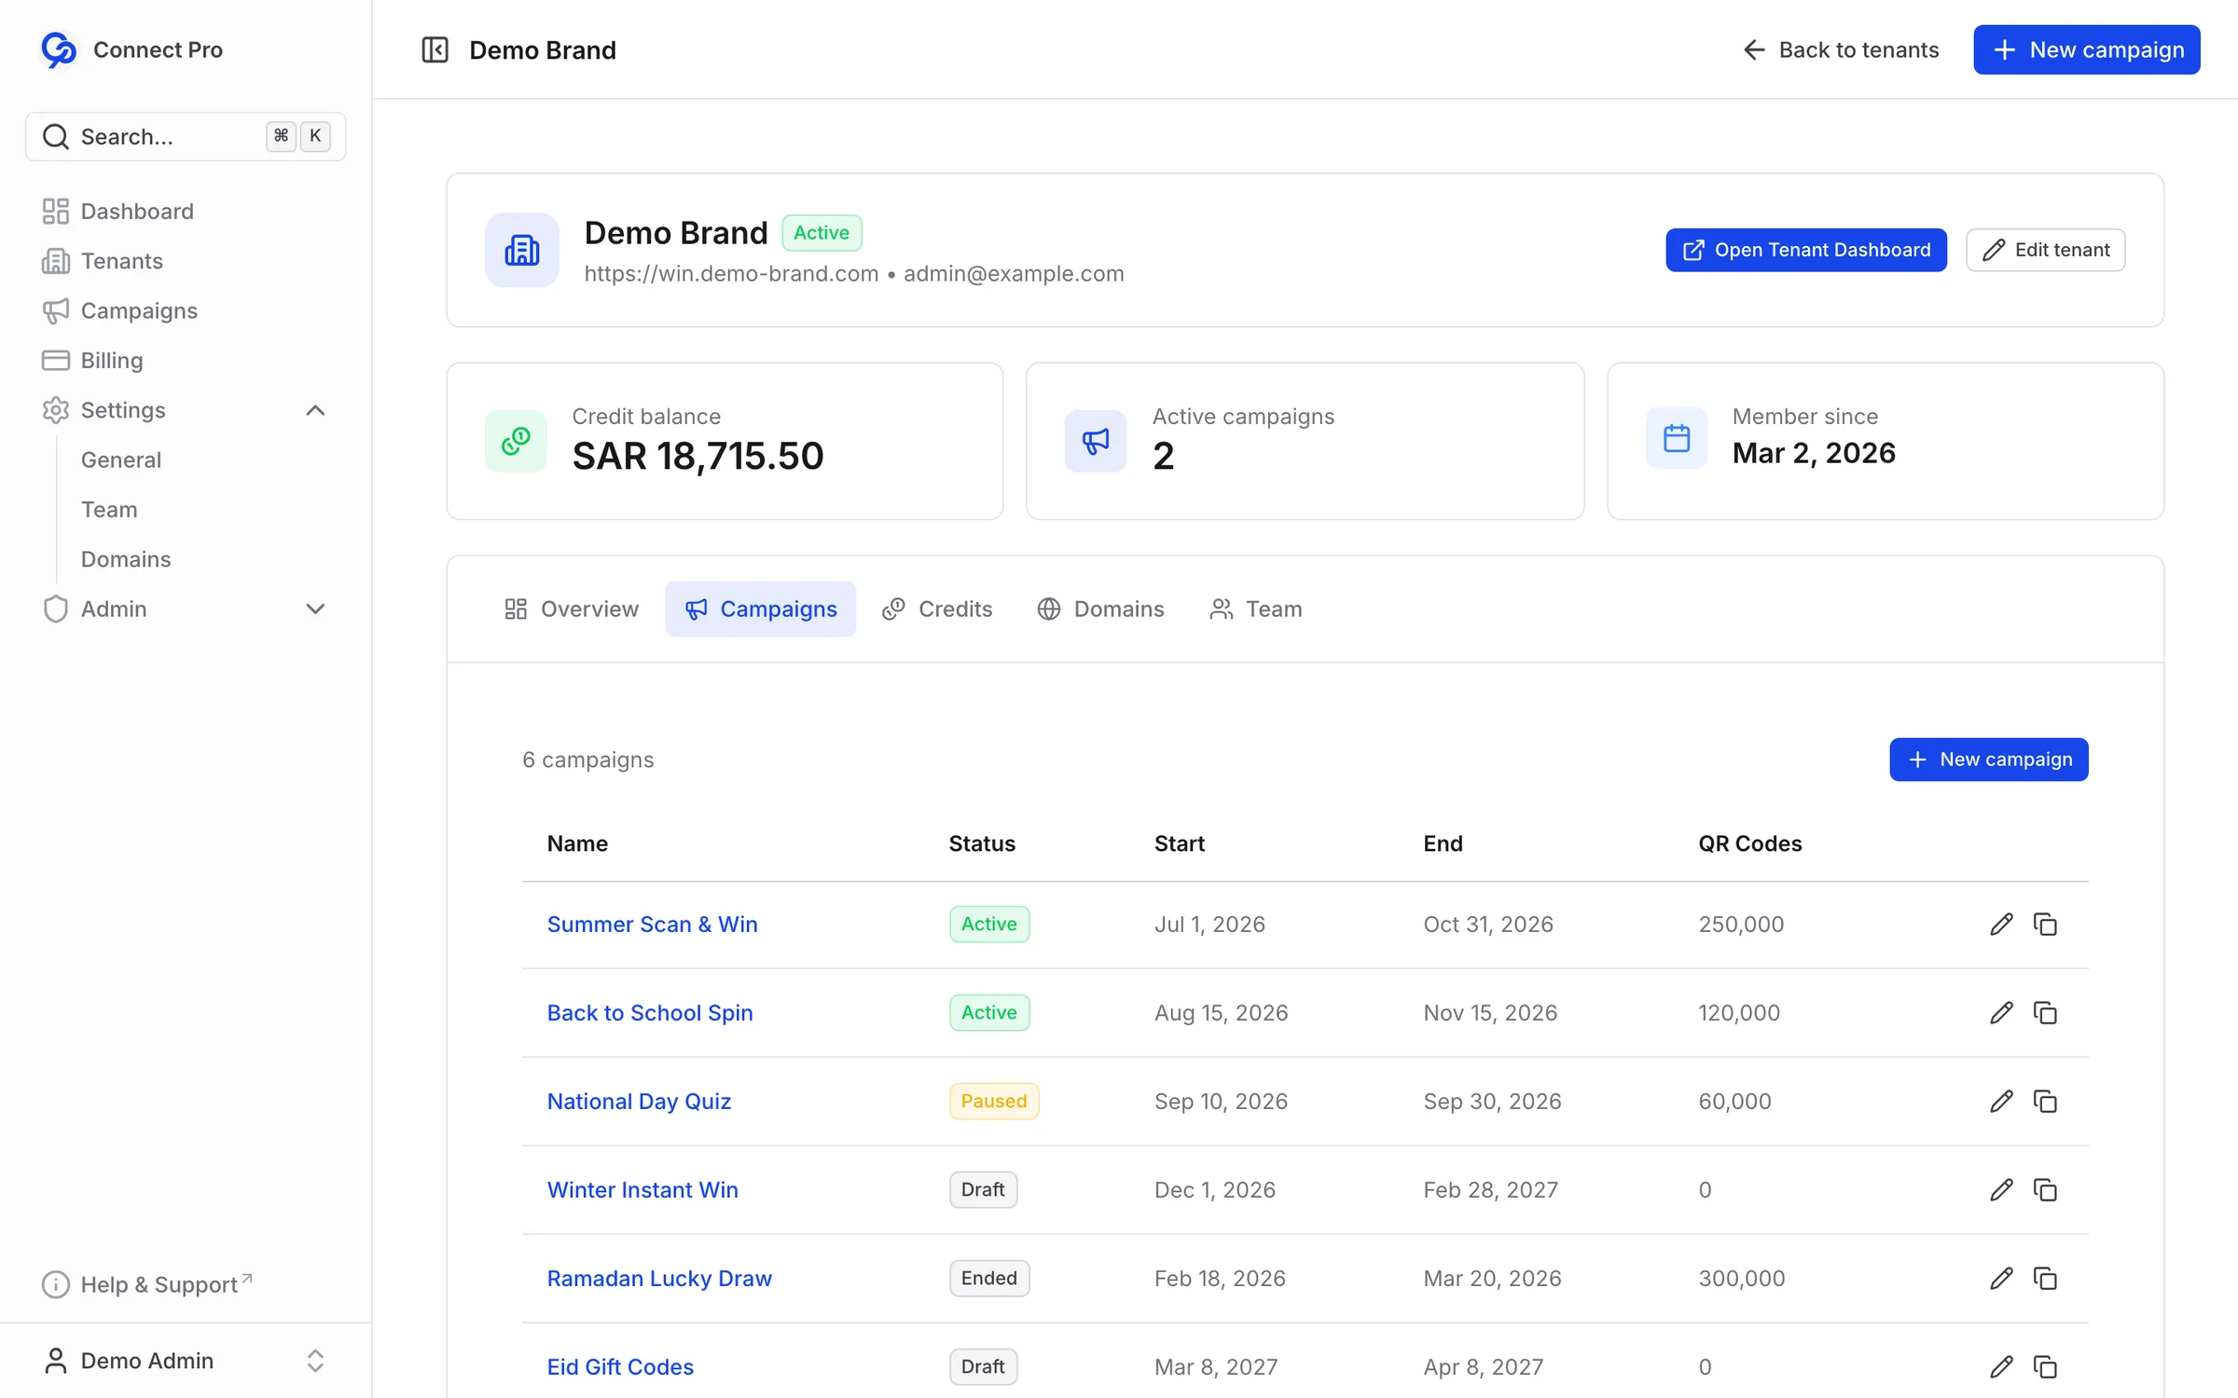Click New campaign above the campaigns table
The width and height of the screenshot is (2238, 1398).
tap(1988, 760)
